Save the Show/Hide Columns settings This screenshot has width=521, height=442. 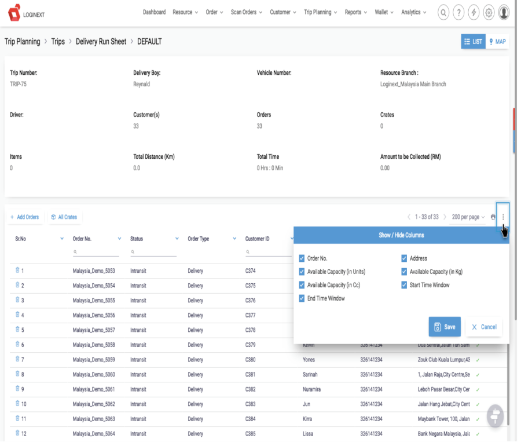[445, 327]
